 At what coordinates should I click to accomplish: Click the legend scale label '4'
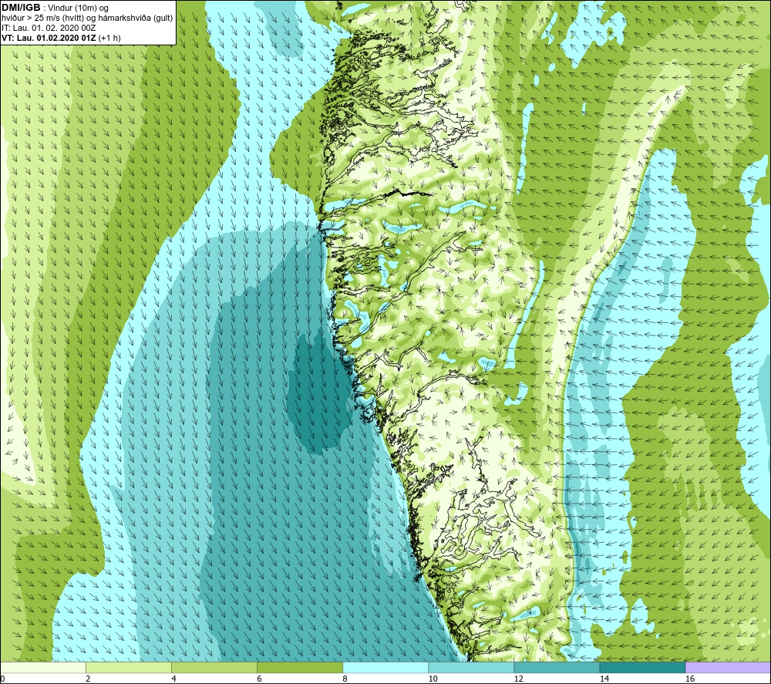click(173, 679)
